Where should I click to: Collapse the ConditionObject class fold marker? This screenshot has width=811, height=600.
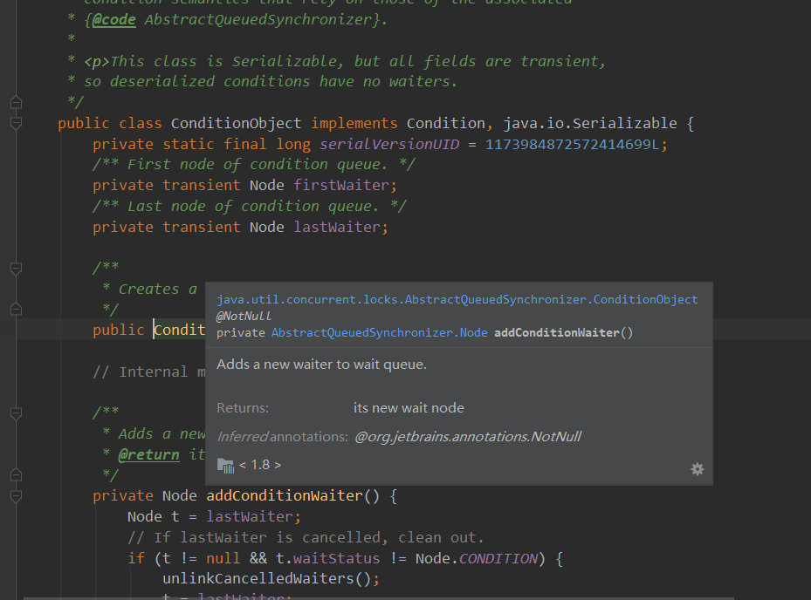click(16, 124)
